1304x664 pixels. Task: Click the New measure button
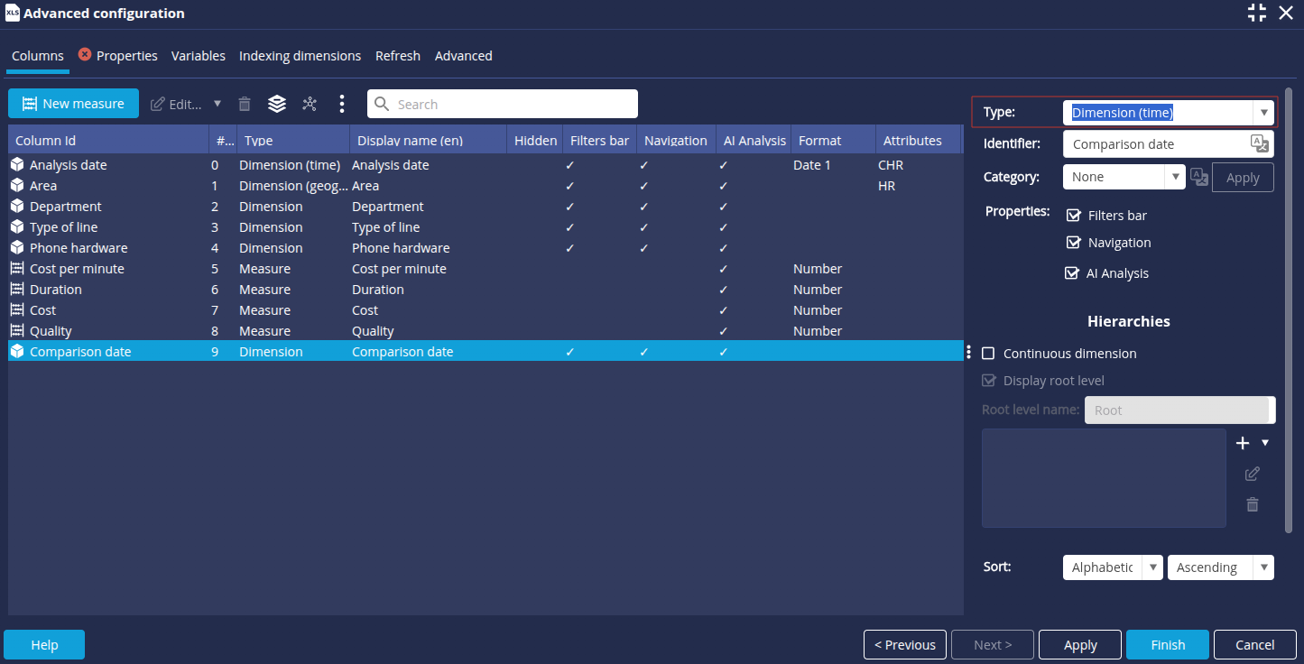[73, 104]
